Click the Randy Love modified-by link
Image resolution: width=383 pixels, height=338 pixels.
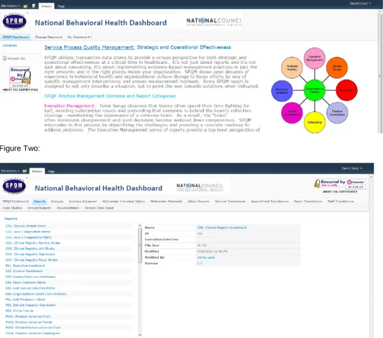pos(206,258)
